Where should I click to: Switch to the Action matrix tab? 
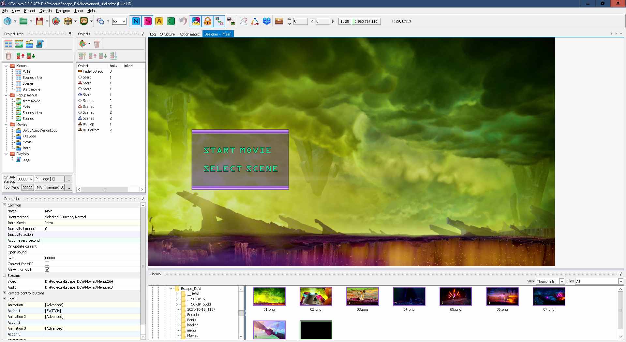coord(189,34)
